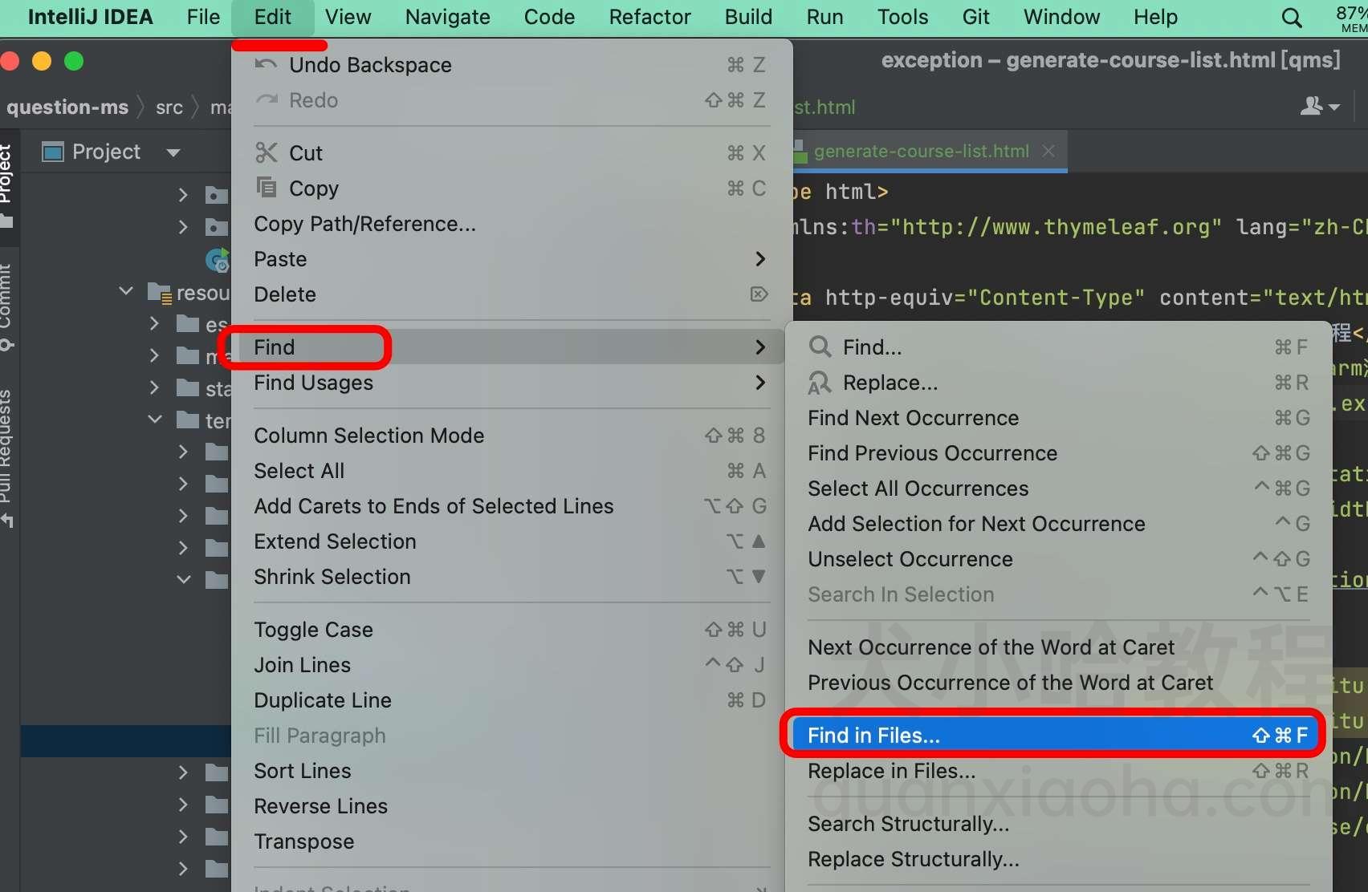
Task: Open the Pull Requests tool window stripe
Action: pos(7,457)
